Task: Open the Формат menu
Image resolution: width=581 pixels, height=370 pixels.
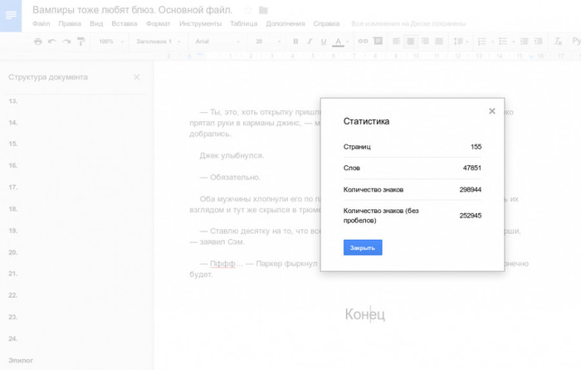Action: (x=159, y=24)
